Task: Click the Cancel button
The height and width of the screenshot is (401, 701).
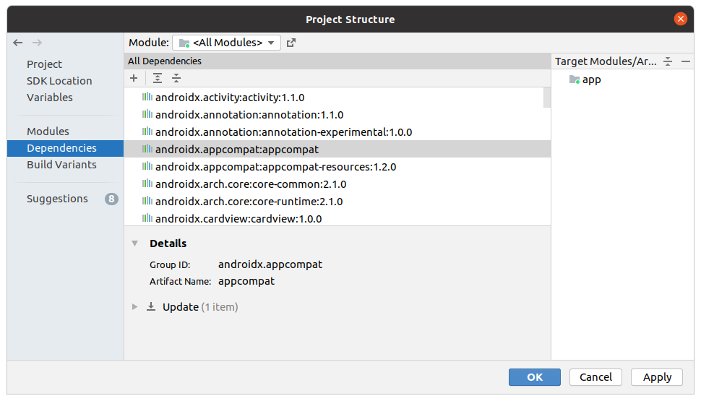Action: pyautogui.click(x=595, y=377)
